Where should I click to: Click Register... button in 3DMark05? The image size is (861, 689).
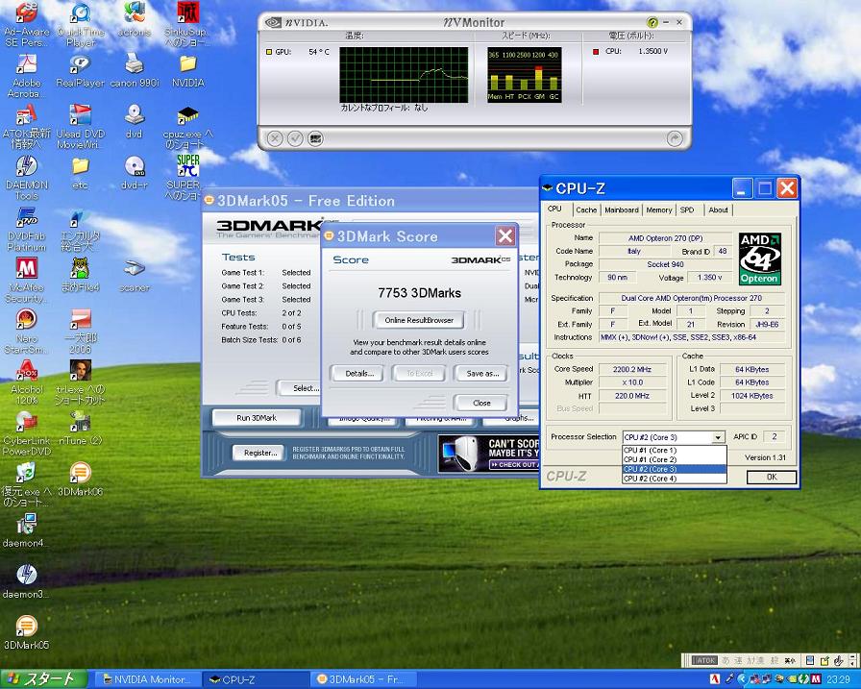point(260,453)
